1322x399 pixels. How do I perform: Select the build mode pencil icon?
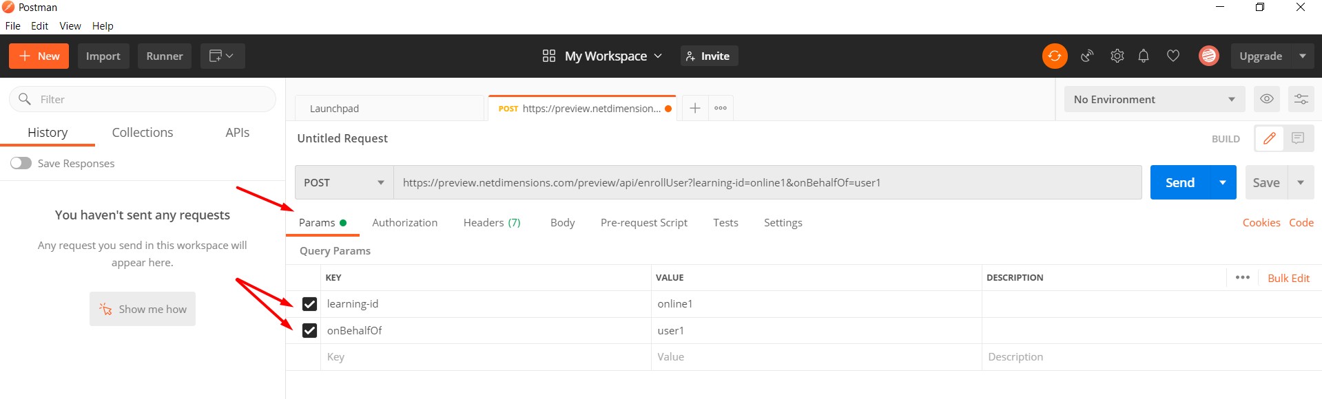point(1269,138)
